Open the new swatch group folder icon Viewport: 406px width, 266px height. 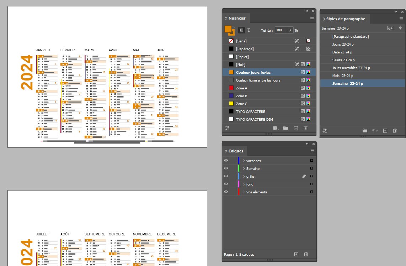coord(285,128)
